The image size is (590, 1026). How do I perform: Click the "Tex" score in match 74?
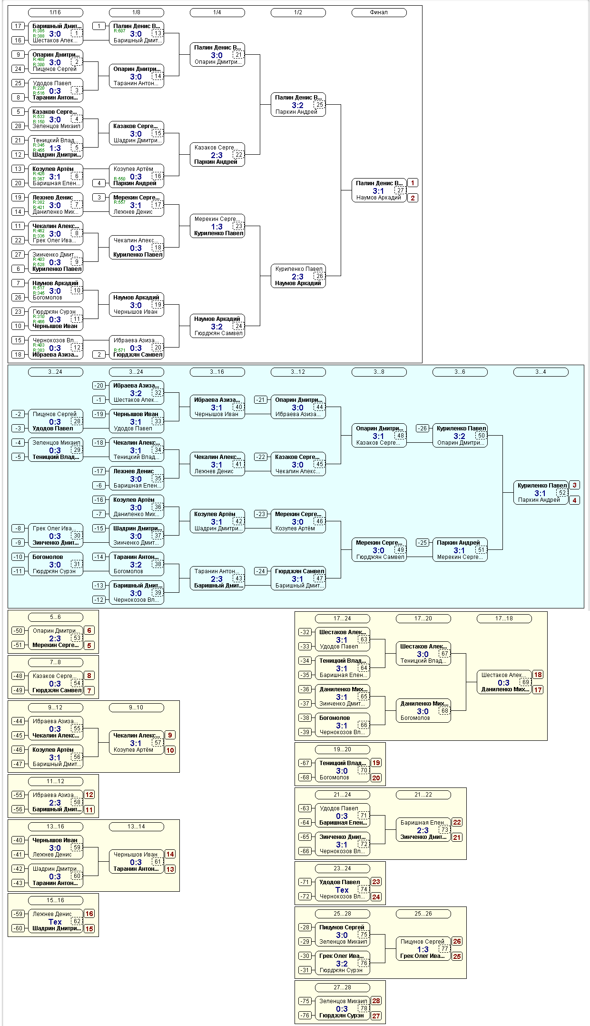[342, 890]
